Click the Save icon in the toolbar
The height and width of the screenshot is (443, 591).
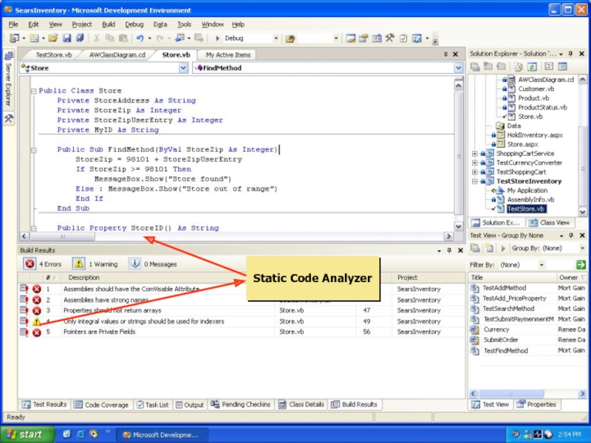(66, 38)
